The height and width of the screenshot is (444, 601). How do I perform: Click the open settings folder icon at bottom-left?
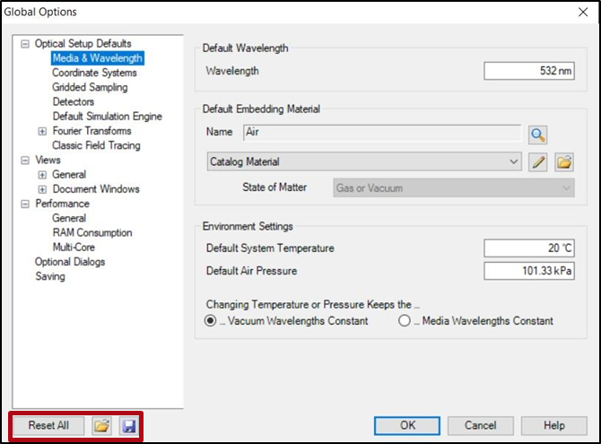coord(102,425)
